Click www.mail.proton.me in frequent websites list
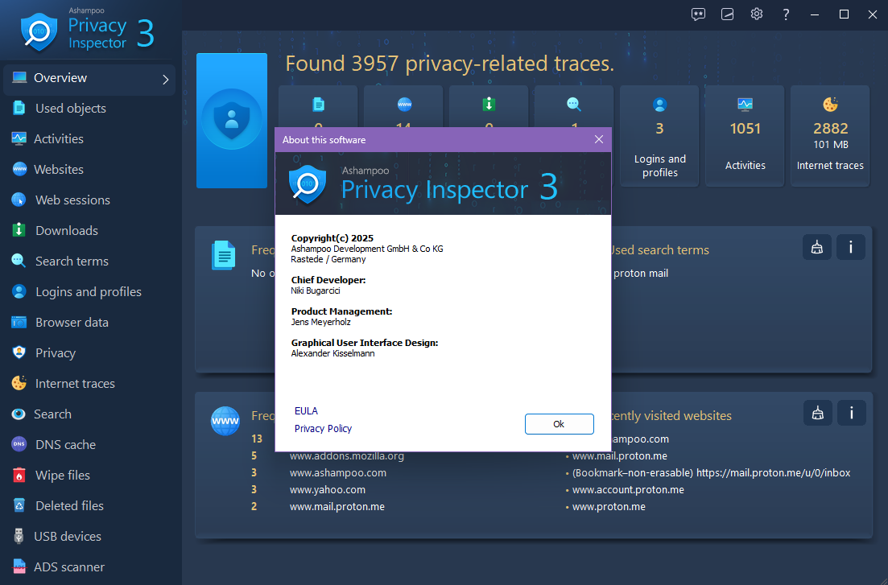The width and height of the screenshot is (888, 585). click(x=337, y=506)
